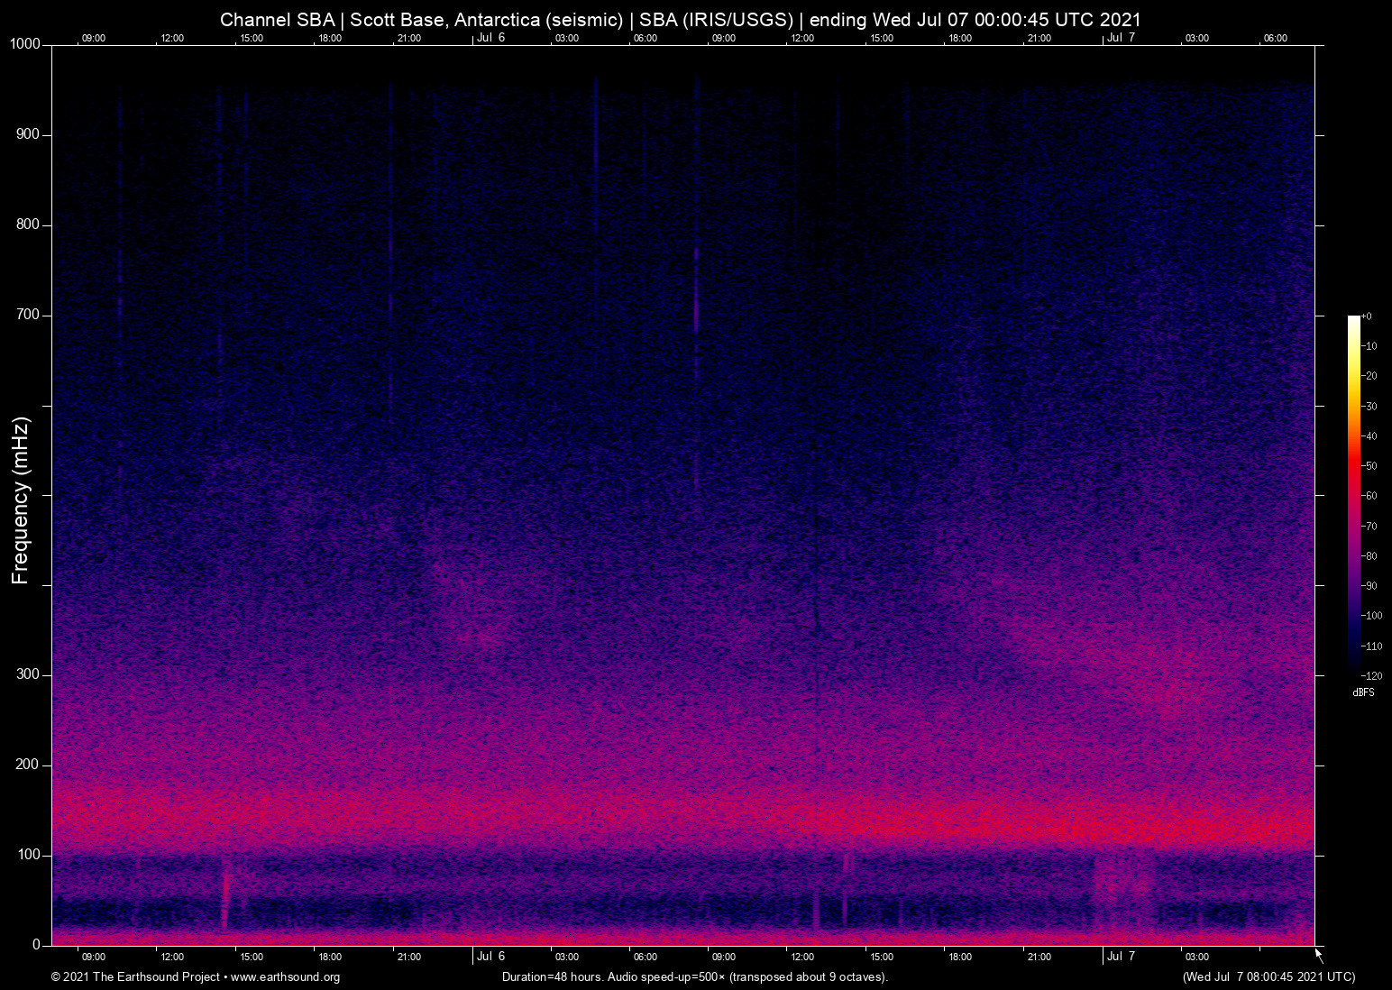Screen dimensions: 1392x990
Task: Select Jul 7 label on bottom time axis
Action: point(1121,957)
